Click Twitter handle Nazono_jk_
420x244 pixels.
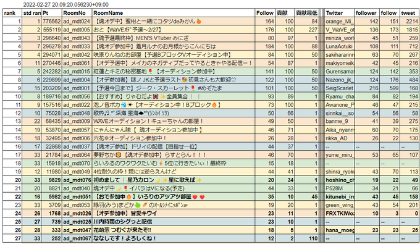pyautogui.click(x=339, y=80)
